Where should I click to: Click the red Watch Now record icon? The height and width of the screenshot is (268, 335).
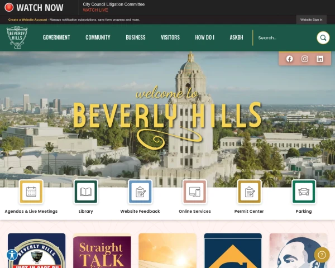pyautogui.click(x=9, y=7)
